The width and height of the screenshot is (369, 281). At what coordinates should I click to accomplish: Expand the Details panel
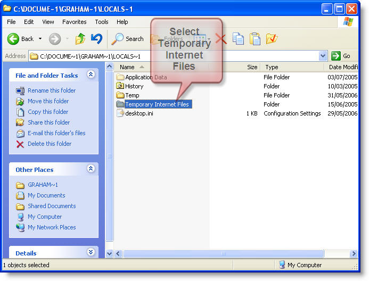coord(91,252)
